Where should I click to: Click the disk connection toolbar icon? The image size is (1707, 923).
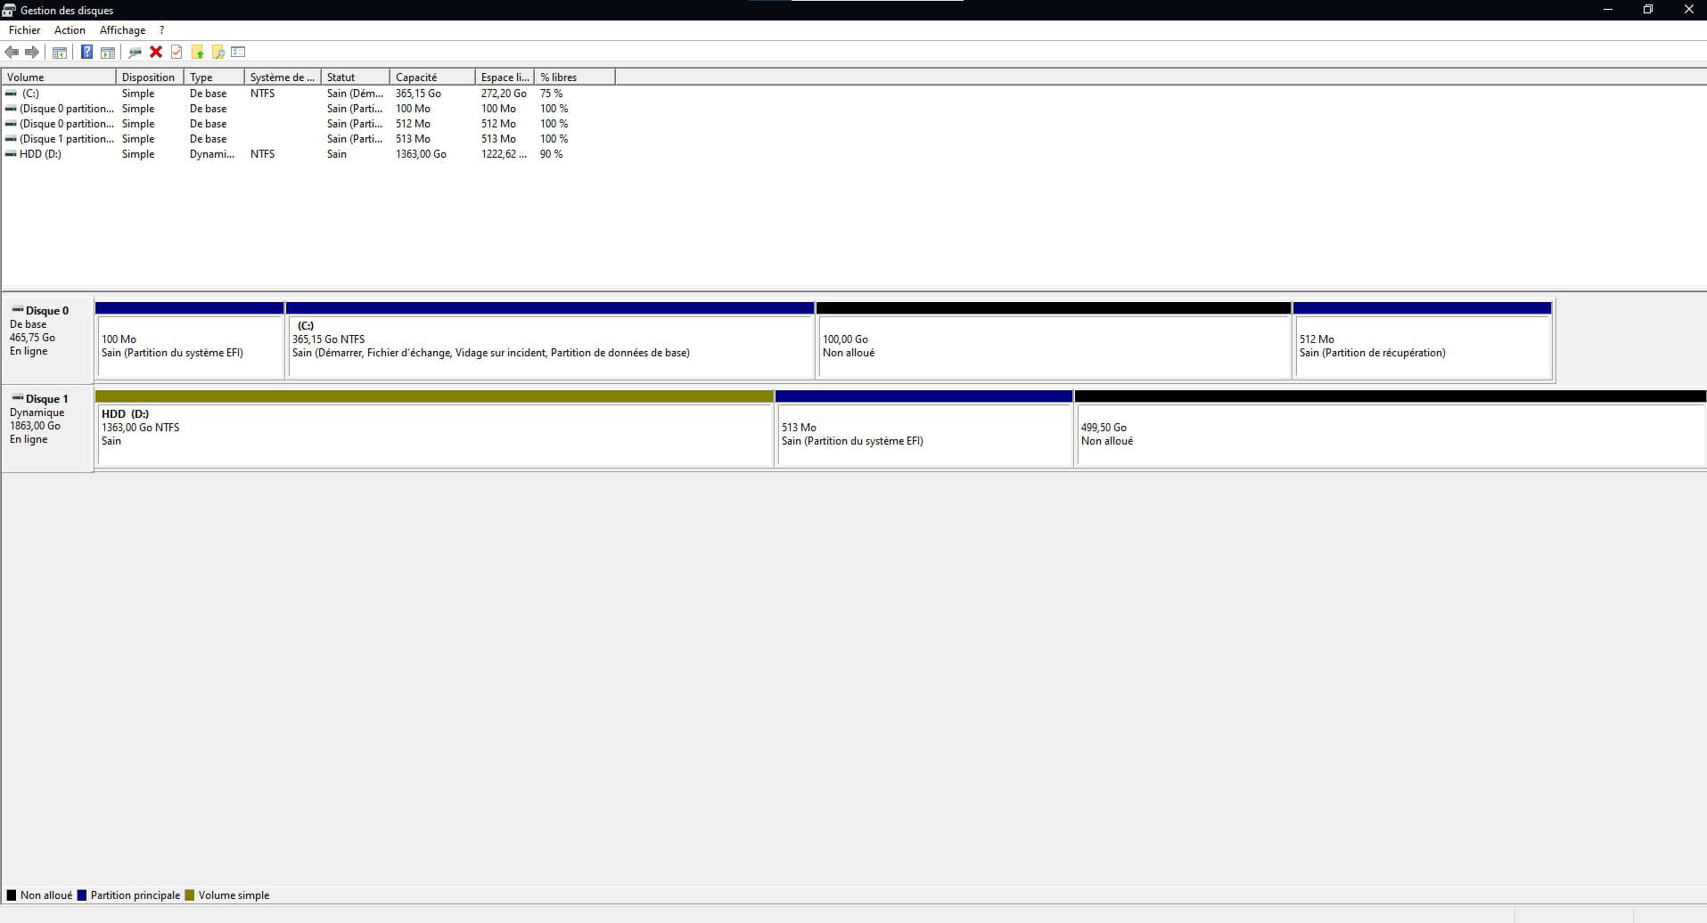[x=135, y=53]
